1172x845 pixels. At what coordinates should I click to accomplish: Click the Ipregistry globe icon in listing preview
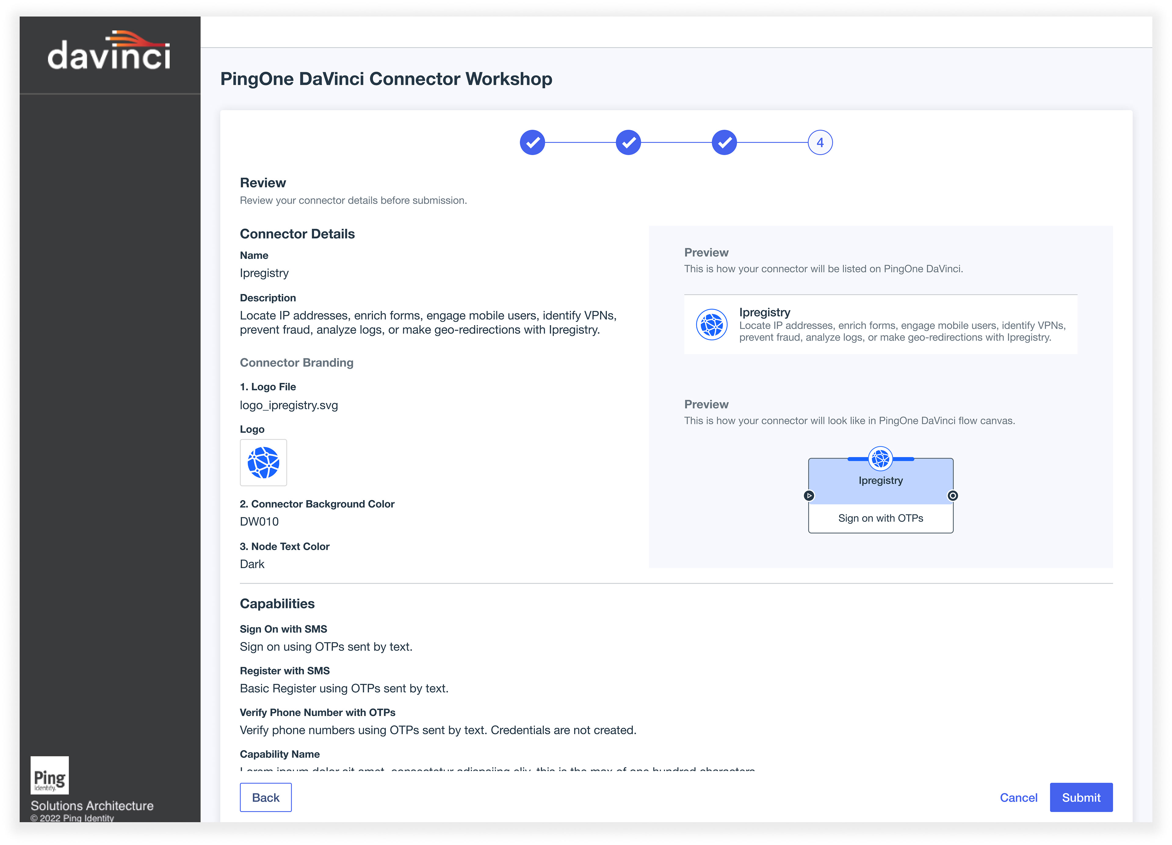(711, 325)
